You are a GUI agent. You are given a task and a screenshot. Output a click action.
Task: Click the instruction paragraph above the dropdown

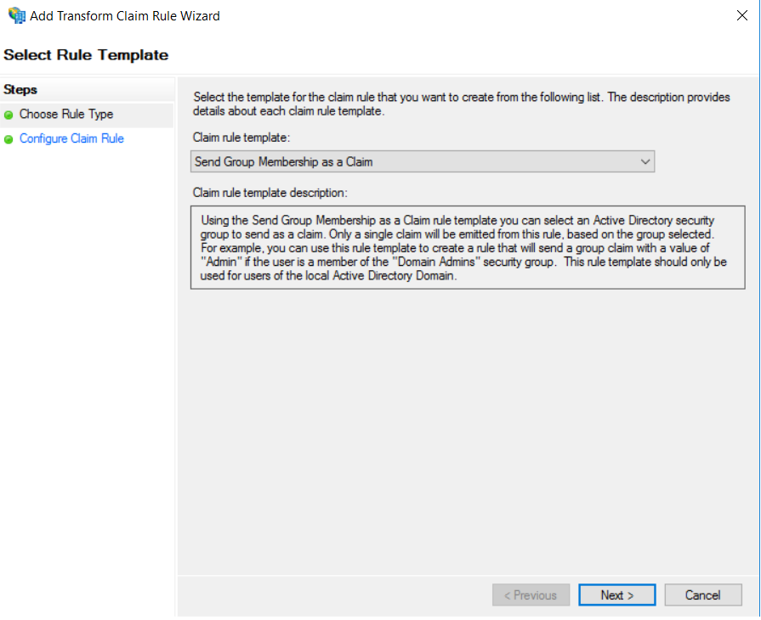tap(461, 104)
